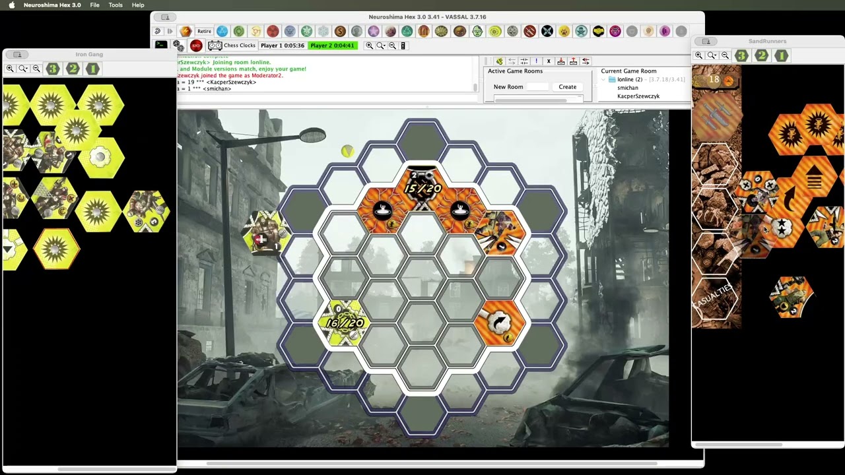Zoom in on the main map toolbar

(x=369, y=46)
